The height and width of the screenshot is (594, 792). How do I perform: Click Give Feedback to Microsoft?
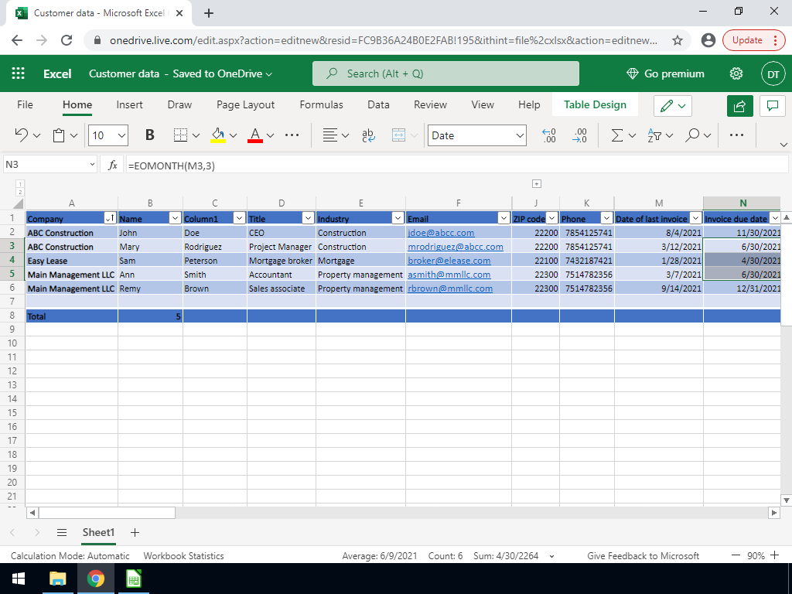(x=643, y=555)
